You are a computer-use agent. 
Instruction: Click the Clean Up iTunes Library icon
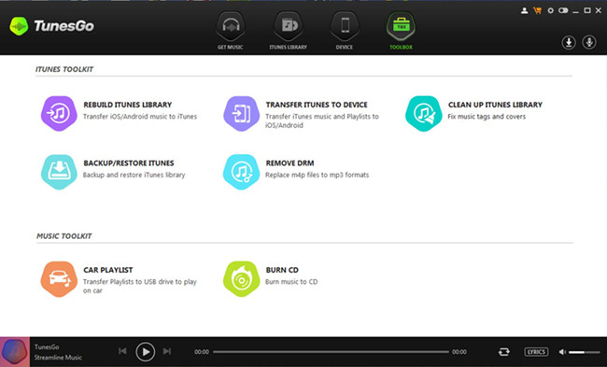click(x=424, y=114)
